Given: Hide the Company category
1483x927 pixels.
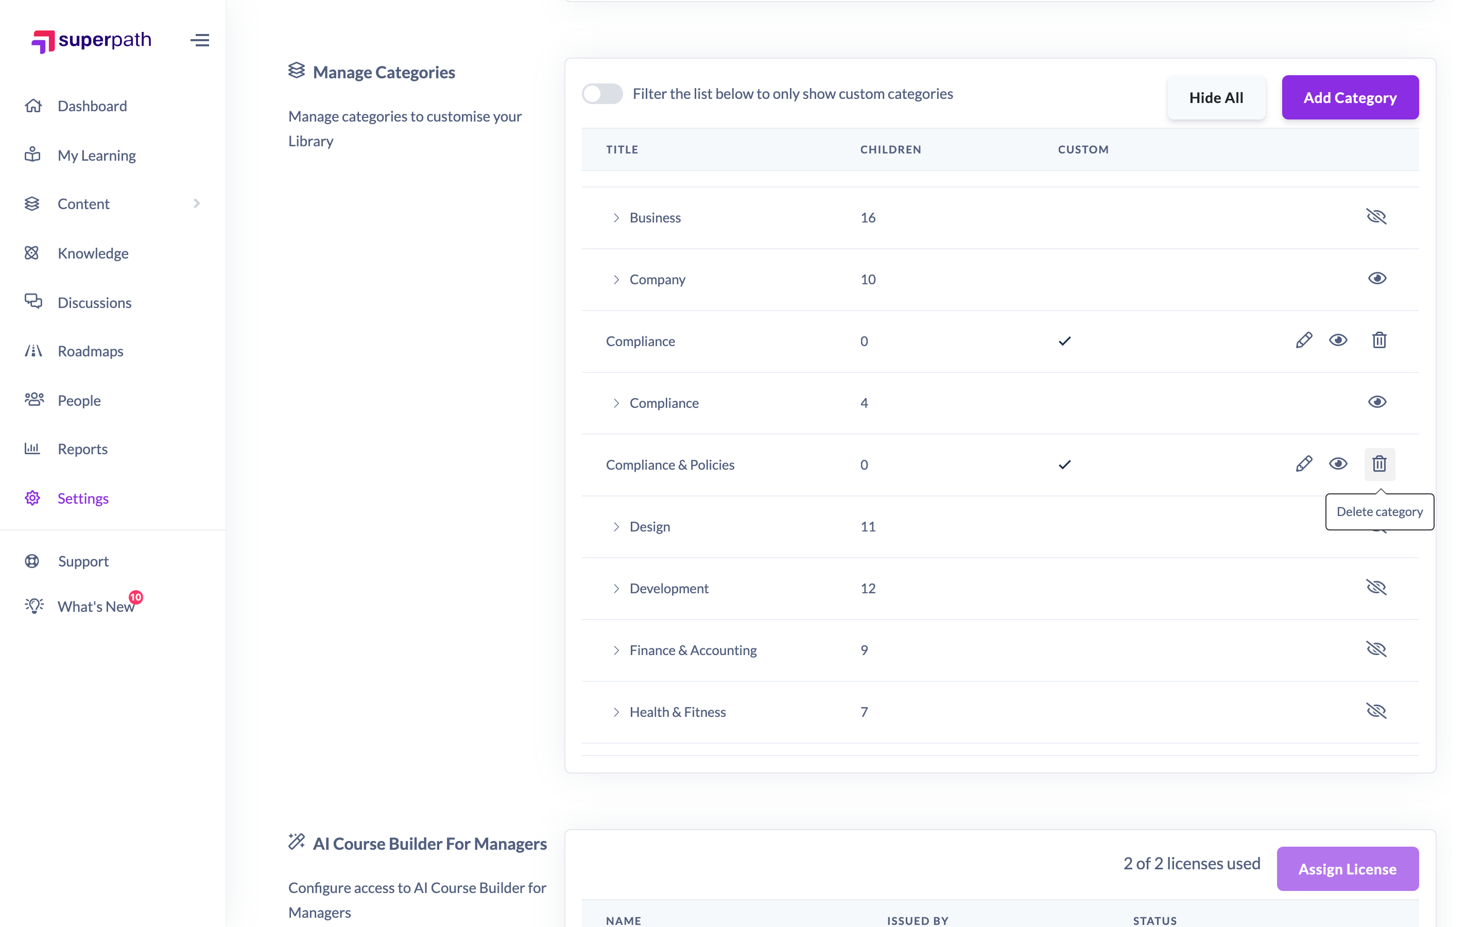Looking at the screenshot, I should click(1377, 278).
